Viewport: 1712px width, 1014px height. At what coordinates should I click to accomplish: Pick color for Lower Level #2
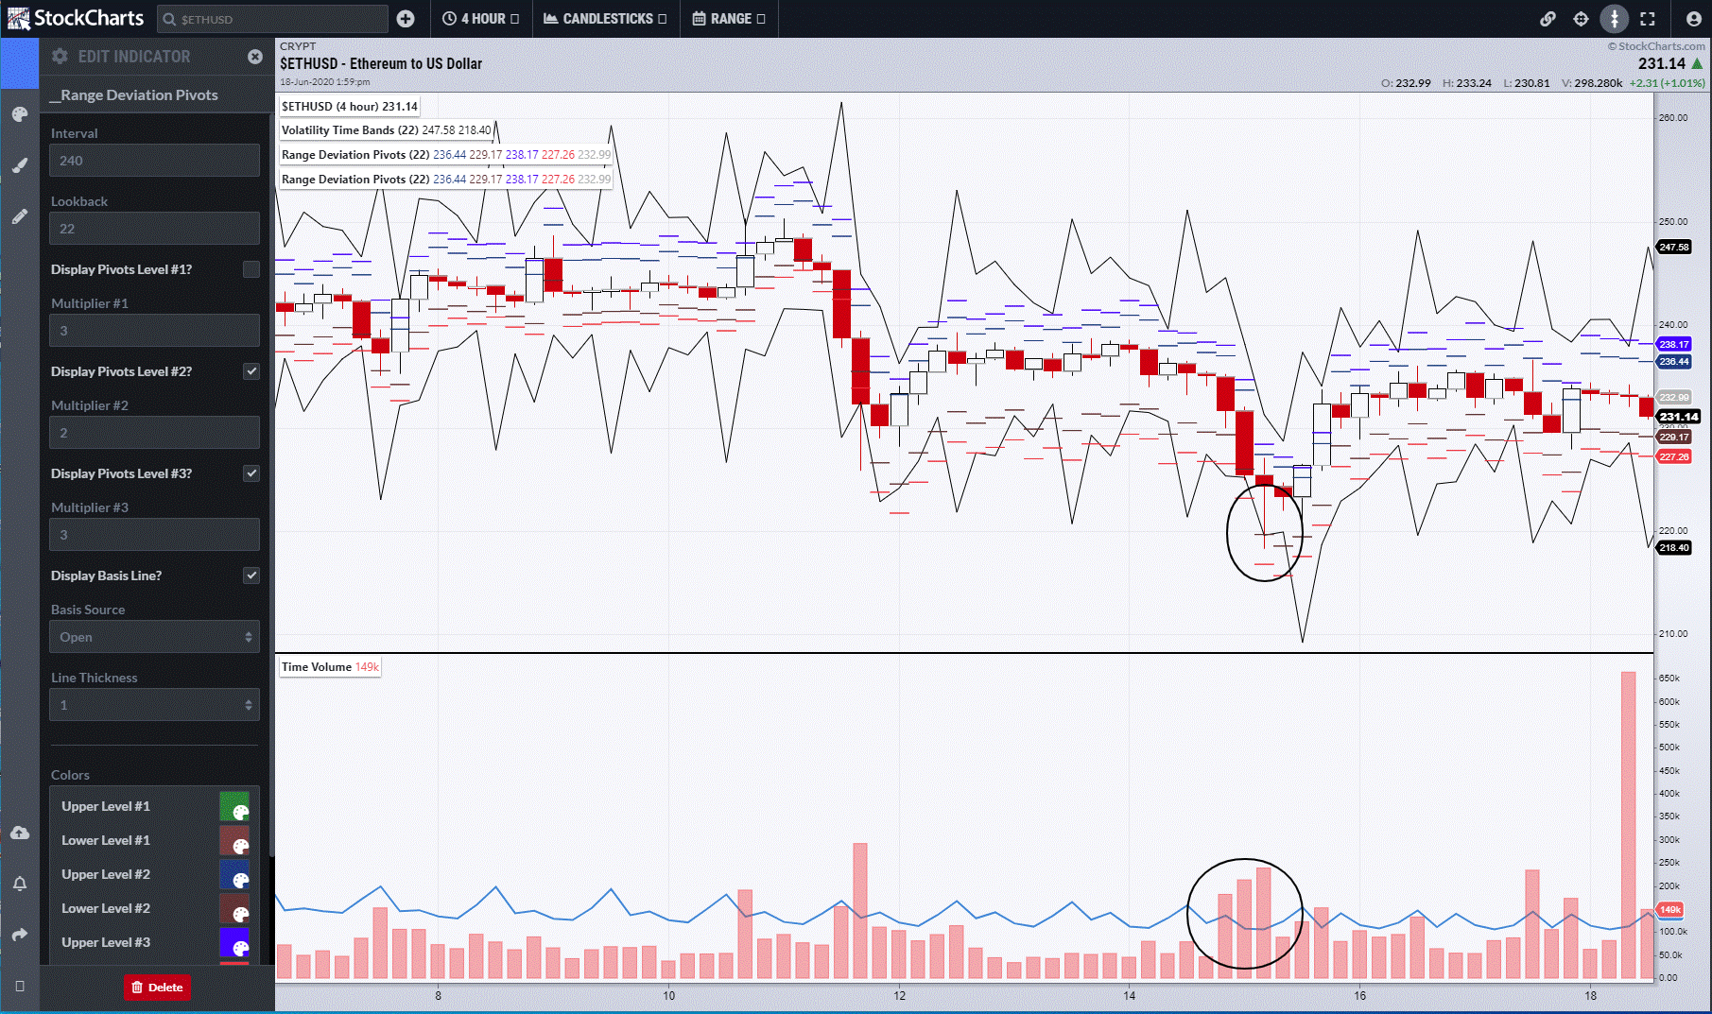234,908
